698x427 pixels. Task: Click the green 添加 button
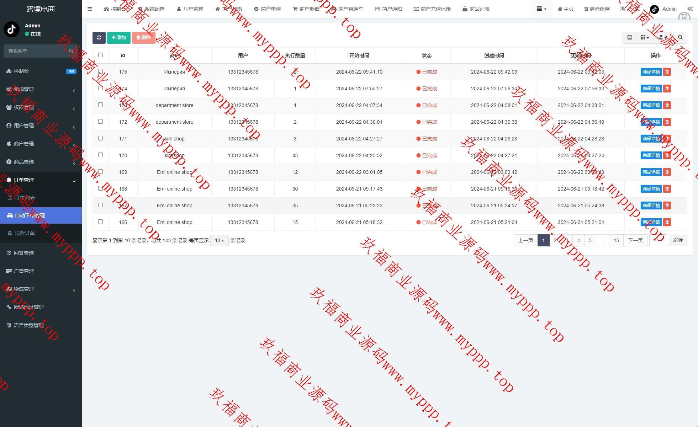coord(118,38)
